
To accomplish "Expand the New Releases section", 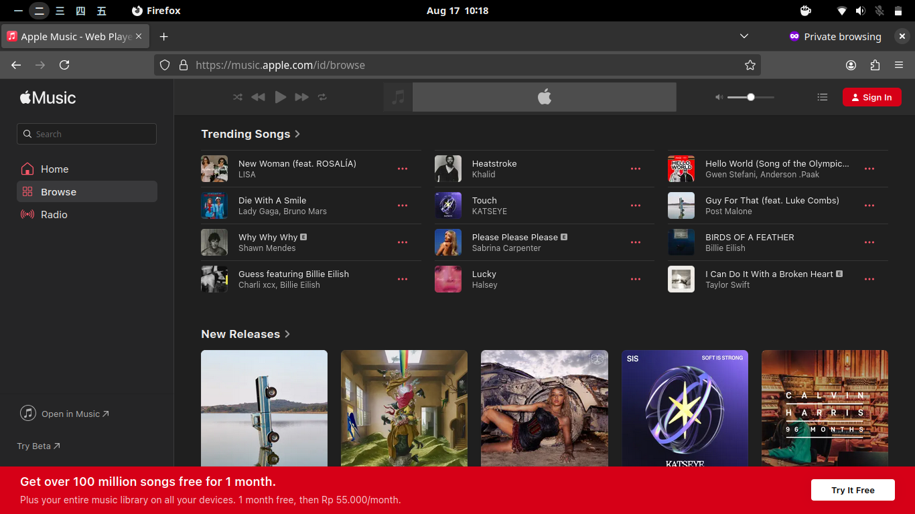I will click(245, 334).
